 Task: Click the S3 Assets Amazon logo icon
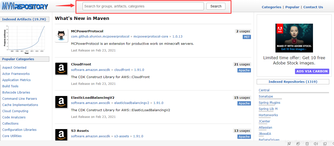click(x=61, y=135)
